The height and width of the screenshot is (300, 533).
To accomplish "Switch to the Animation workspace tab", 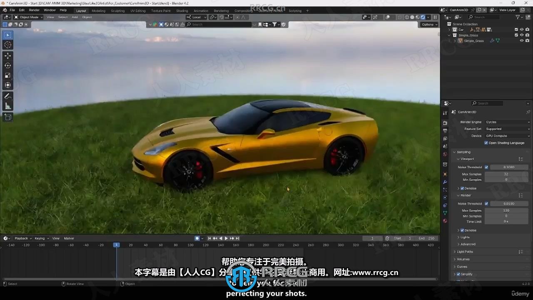I will click(201, 11).
